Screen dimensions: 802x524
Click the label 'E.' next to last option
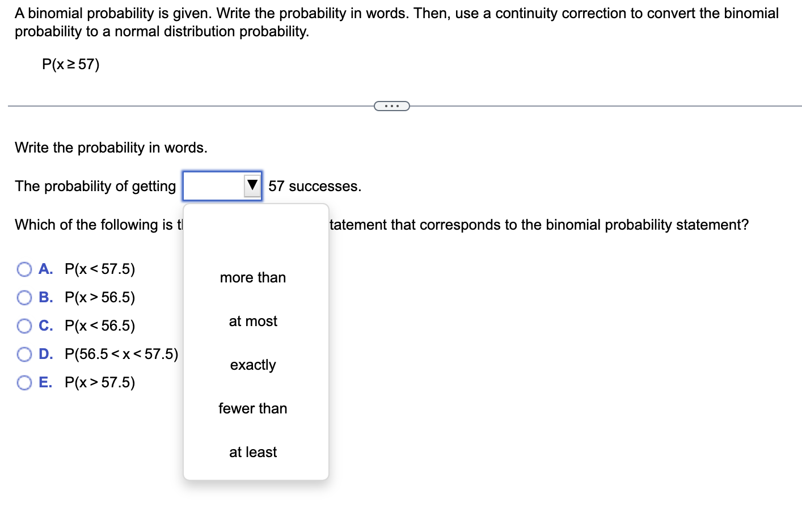point(45,382)
